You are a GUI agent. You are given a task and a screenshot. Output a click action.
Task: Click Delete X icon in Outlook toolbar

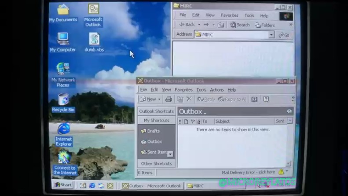click(189, 99)
